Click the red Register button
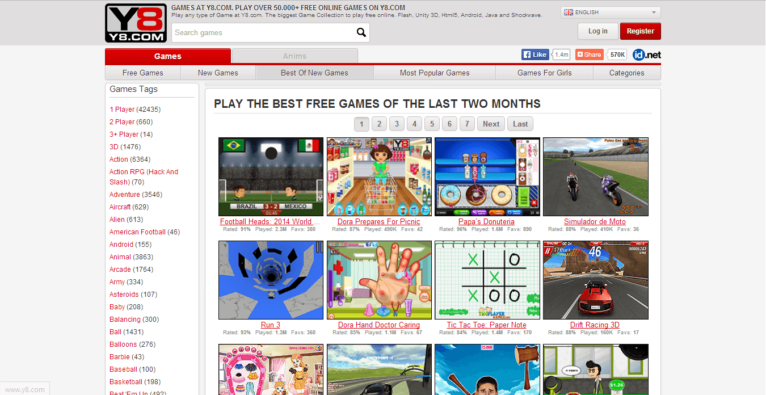The height and width of the screenshot is (395, 766). (641, 31)
